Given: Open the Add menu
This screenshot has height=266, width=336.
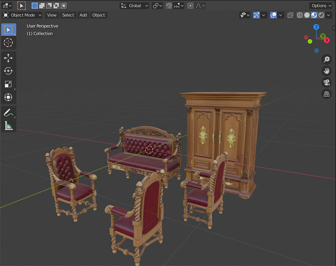Looking at the screenshot, I should [83, 15].
